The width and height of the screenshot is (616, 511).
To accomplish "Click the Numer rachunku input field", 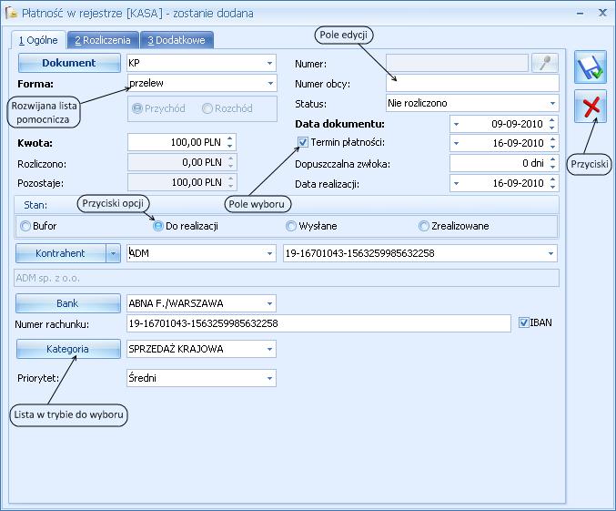I will 318,323.
